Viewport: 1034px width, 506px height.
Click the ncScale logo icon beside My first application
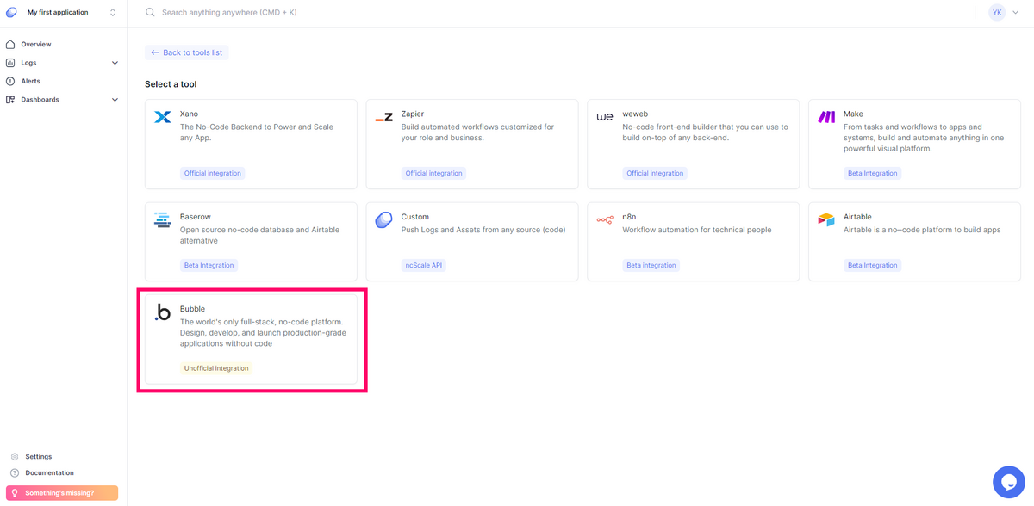point(11,13)
